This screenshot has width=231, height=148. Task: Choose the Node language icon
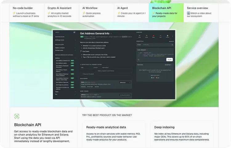tap(146, 36)
